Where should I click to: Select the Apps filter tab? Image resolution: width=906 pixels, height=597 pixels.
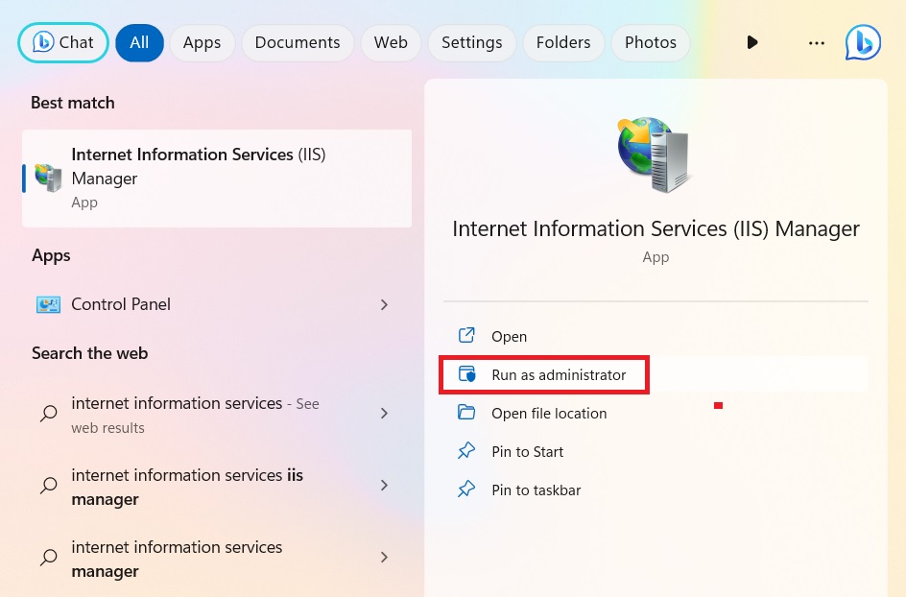(202, 42)
